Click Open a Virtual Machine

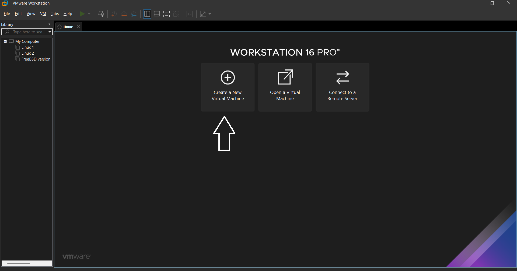point(285,87)
